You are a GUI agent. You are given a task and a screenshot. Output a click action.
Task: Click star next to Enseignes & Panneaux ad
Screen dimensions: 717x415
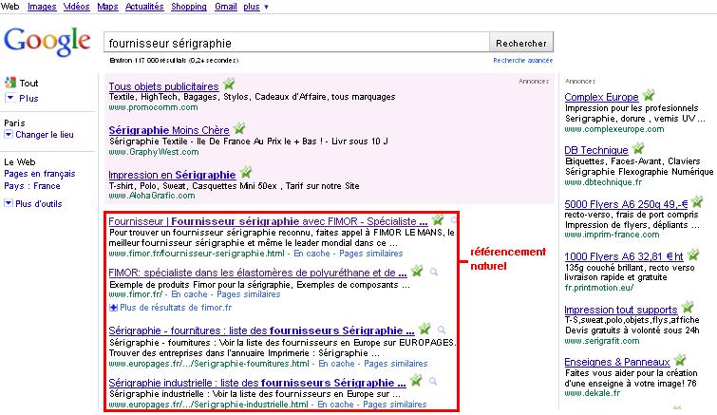coord(680,360)
